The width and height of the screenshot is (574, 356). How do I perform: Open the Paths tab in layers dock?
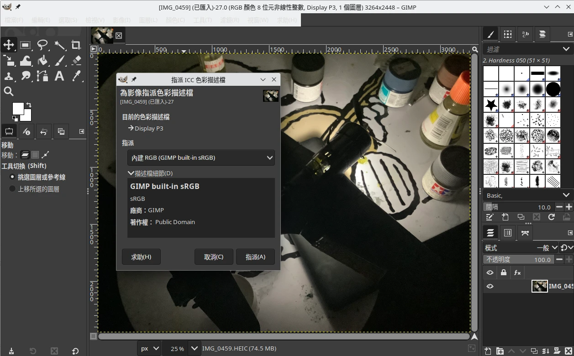(x=525, y=233)
